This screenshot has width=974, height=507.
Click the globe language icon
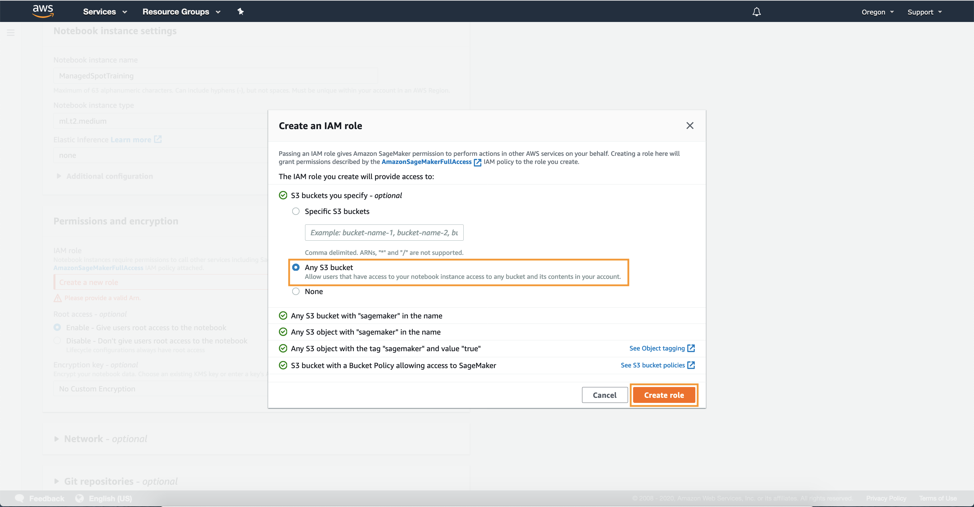click(x=79, y=498)
